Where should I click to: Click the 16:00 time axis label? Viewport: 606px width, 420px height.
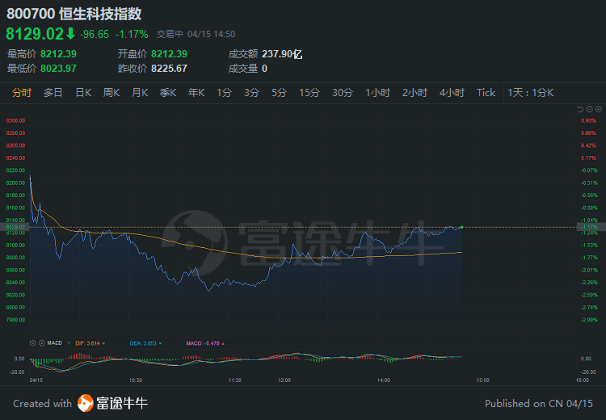(582, 380)
